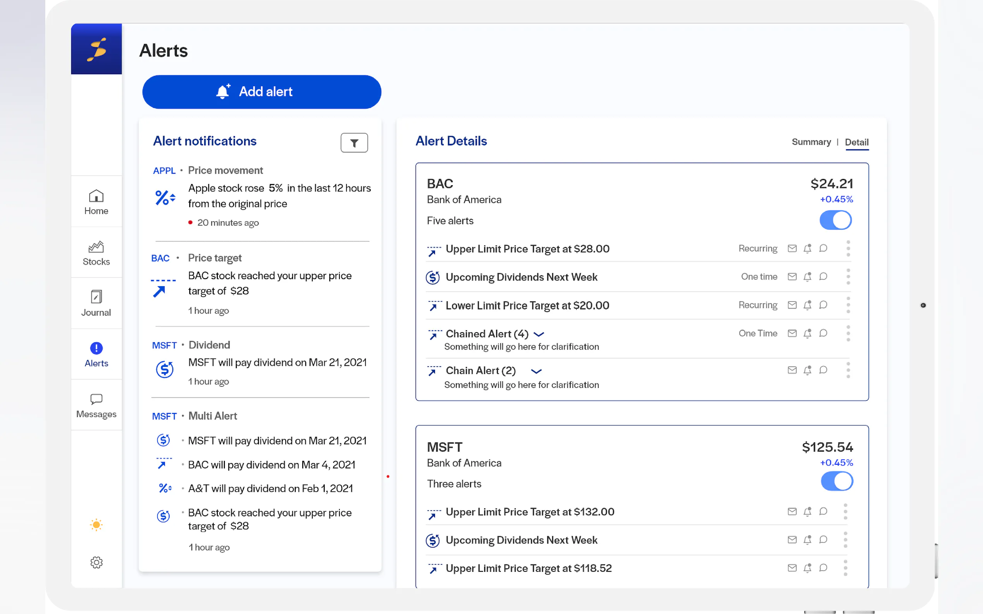This screenshot has width=983, height=614.
Task: Expand the Chain Alert (2) chevron
Action: (536, 371)
